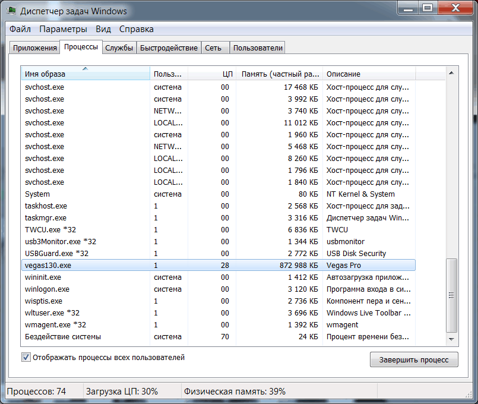Open the Параметры menu

click(63, 29)
